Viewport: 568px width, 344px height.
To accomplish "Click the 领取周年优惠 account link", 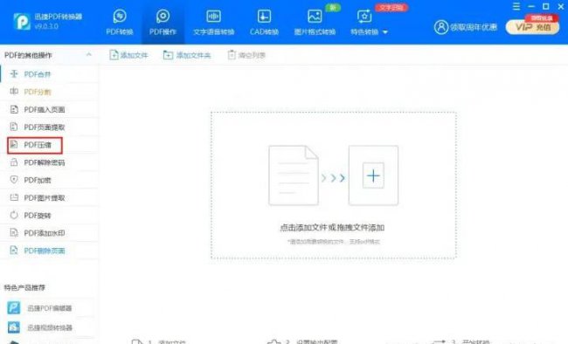I will pos(466,27).
